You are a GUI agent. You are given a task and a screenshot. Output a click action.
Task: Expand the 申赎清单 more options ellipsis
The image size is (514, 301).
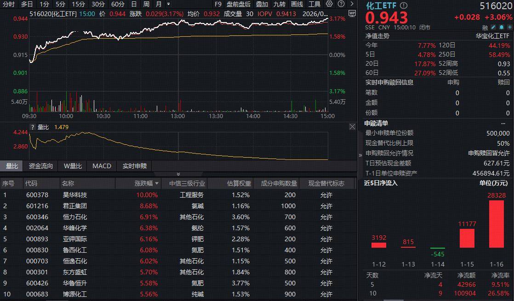pyautogui.click(x=503, y=123)
